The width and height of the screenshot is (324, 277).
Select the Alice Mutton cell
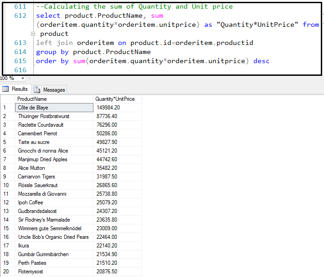(54, 168)
